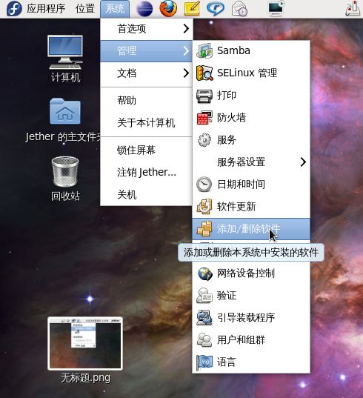This screenshot has height=398, width=363.
Task: Select 锁住屏幕 menu entry
Action: (147, 150)
